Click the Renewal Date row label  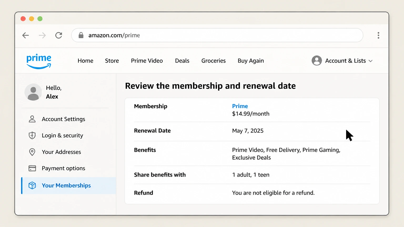click(x=152, y=131)
